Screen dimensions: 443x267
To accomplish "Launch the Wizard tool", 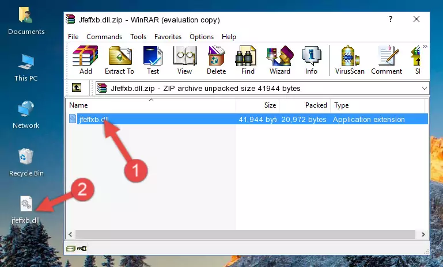I will tap(280, 60).
